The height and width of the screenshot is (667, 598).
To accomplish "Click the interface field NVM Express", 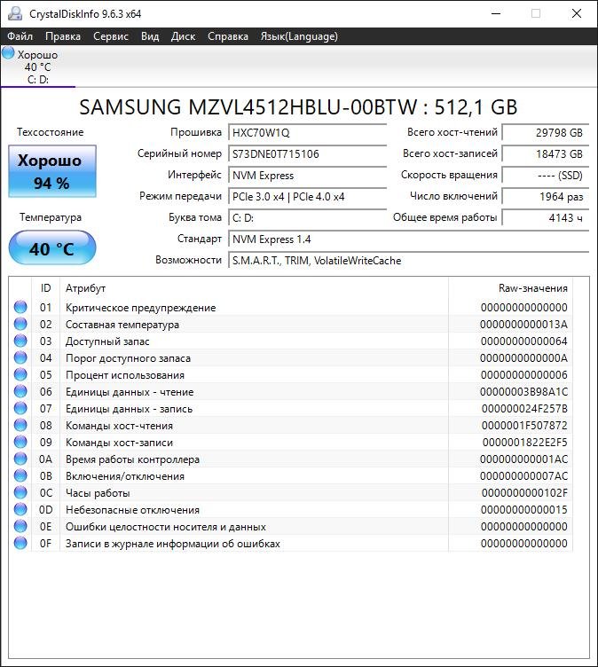I will coord(307,175).
